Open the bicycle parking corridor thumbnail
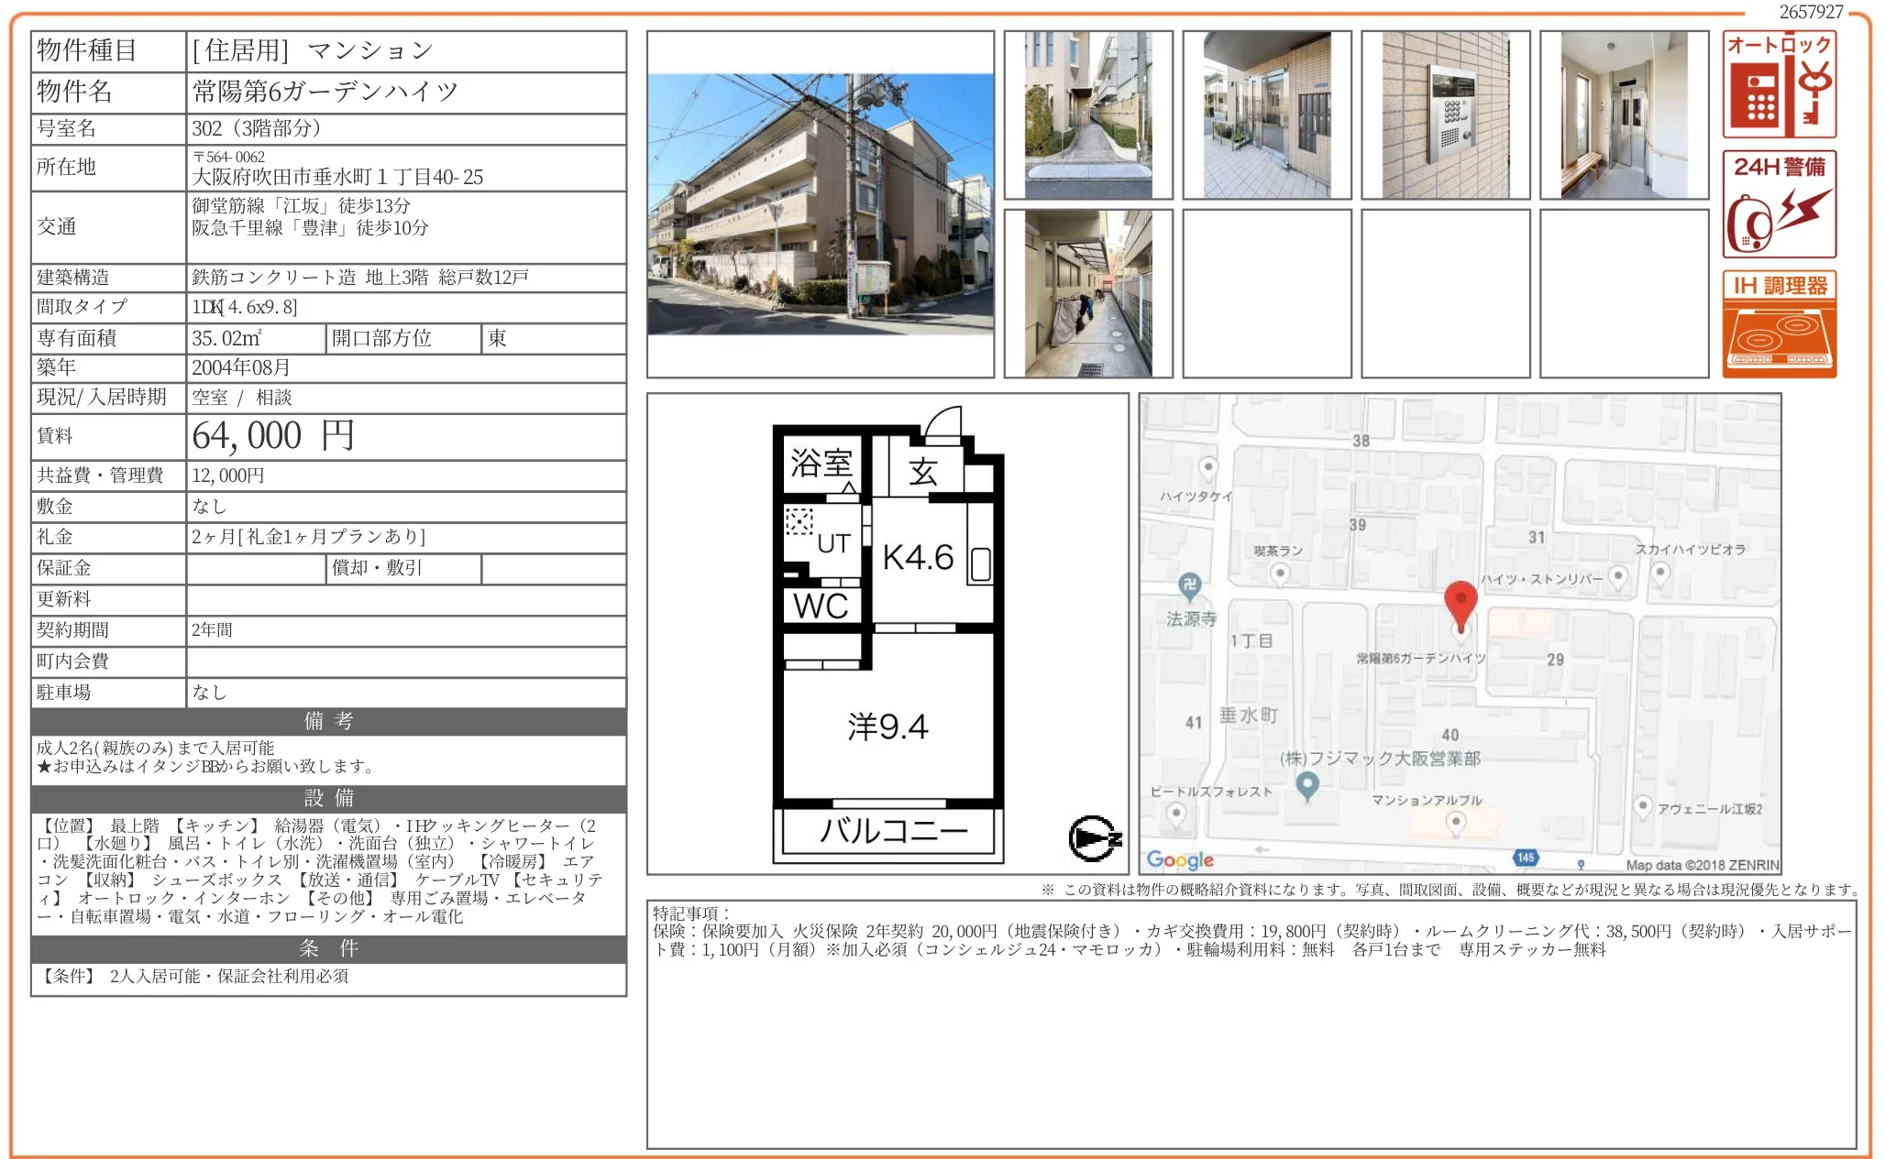1885x1159 pixels. pyautogui.click(x=1087, y=293)
